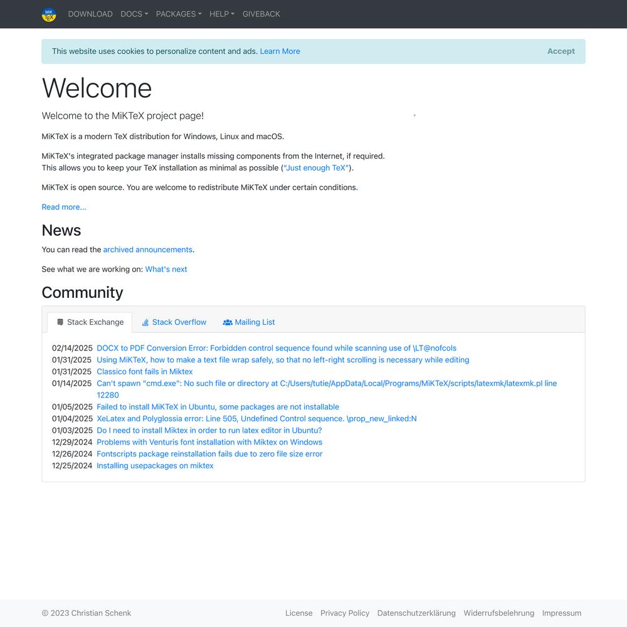Click the Mailing List people icon
The image size is (627, 627).
pos(228,322)
